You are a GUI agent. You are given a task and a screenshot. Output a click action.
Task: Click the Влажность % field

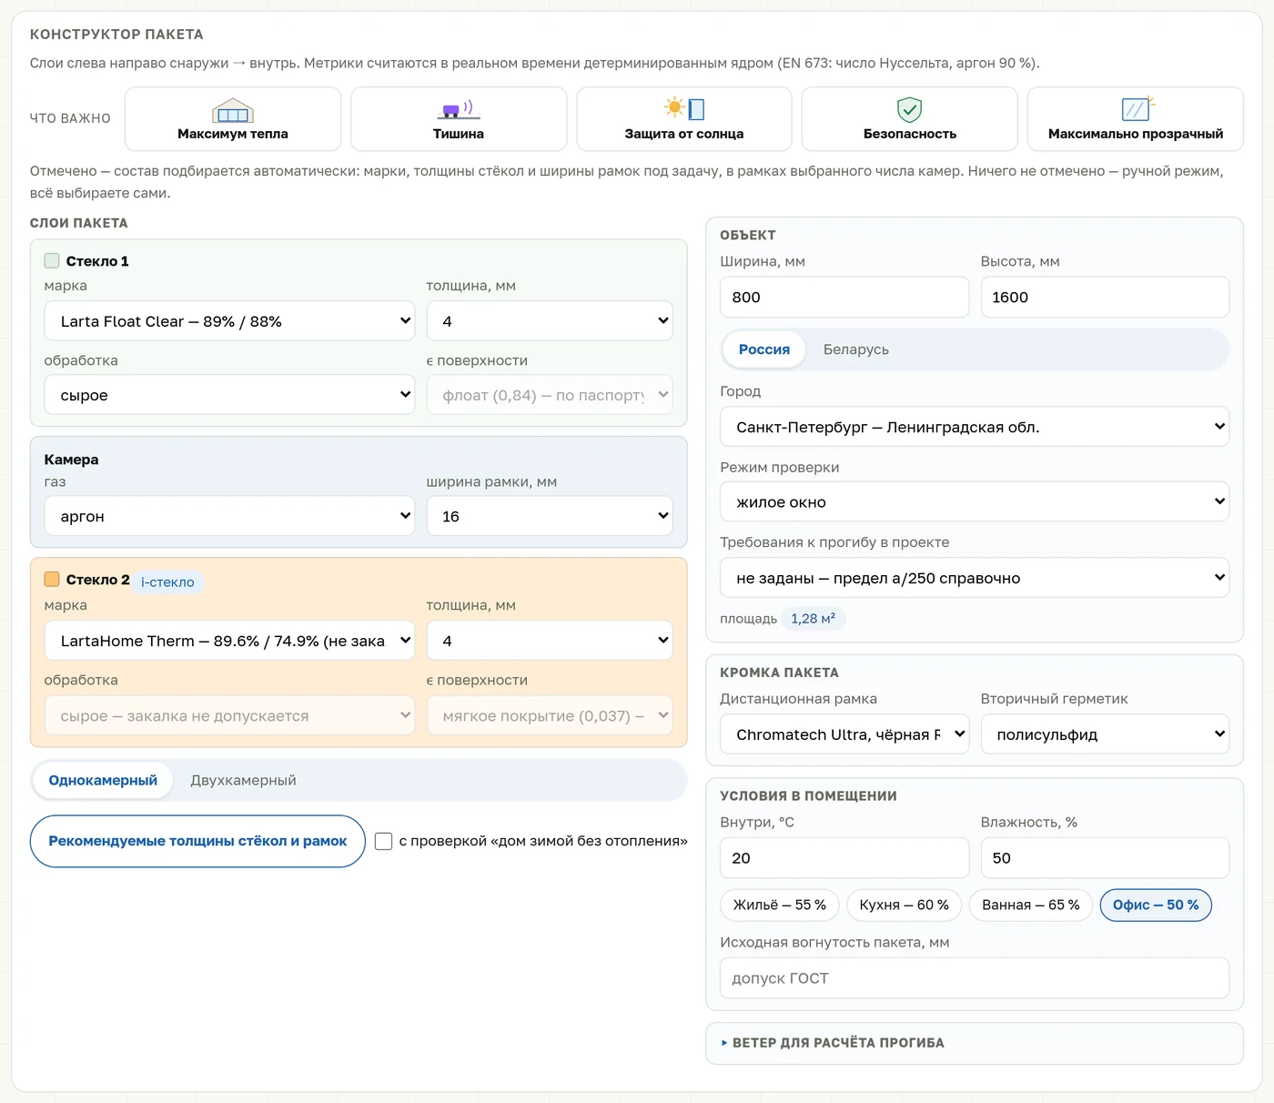point(1105,858)
